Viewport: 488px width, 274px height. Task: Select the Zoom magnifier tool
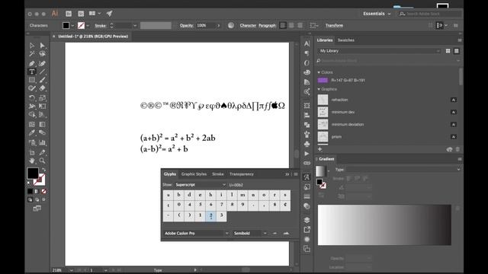click(43, 161)
